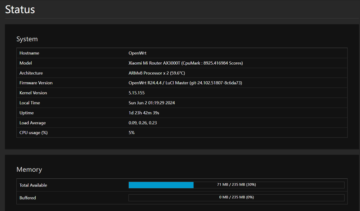Click the Hostname label
This screenshot has height=211, width=360.
pos(29,53)
